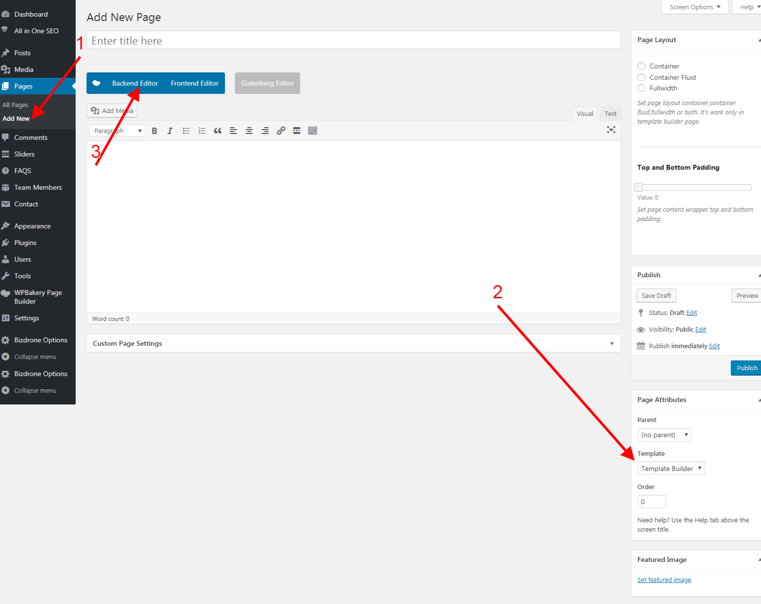761x604 pixels.
Task: Open the first Bizdrone Options item
Action: tap(38, 340)
